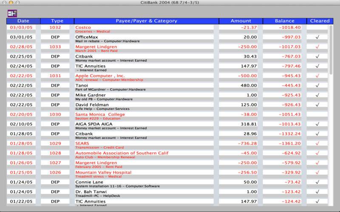
Task: Click 'Section #229 – Education' category line
Action: pos(98,119)
